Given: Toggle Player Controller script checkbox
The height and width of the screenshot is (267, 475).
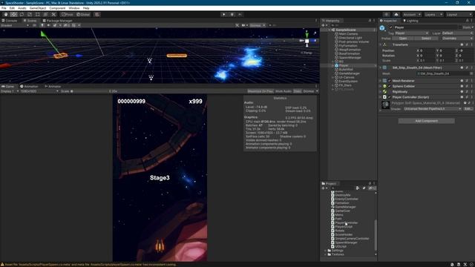Looking at the screenshot, I should (x=390, y=97).
